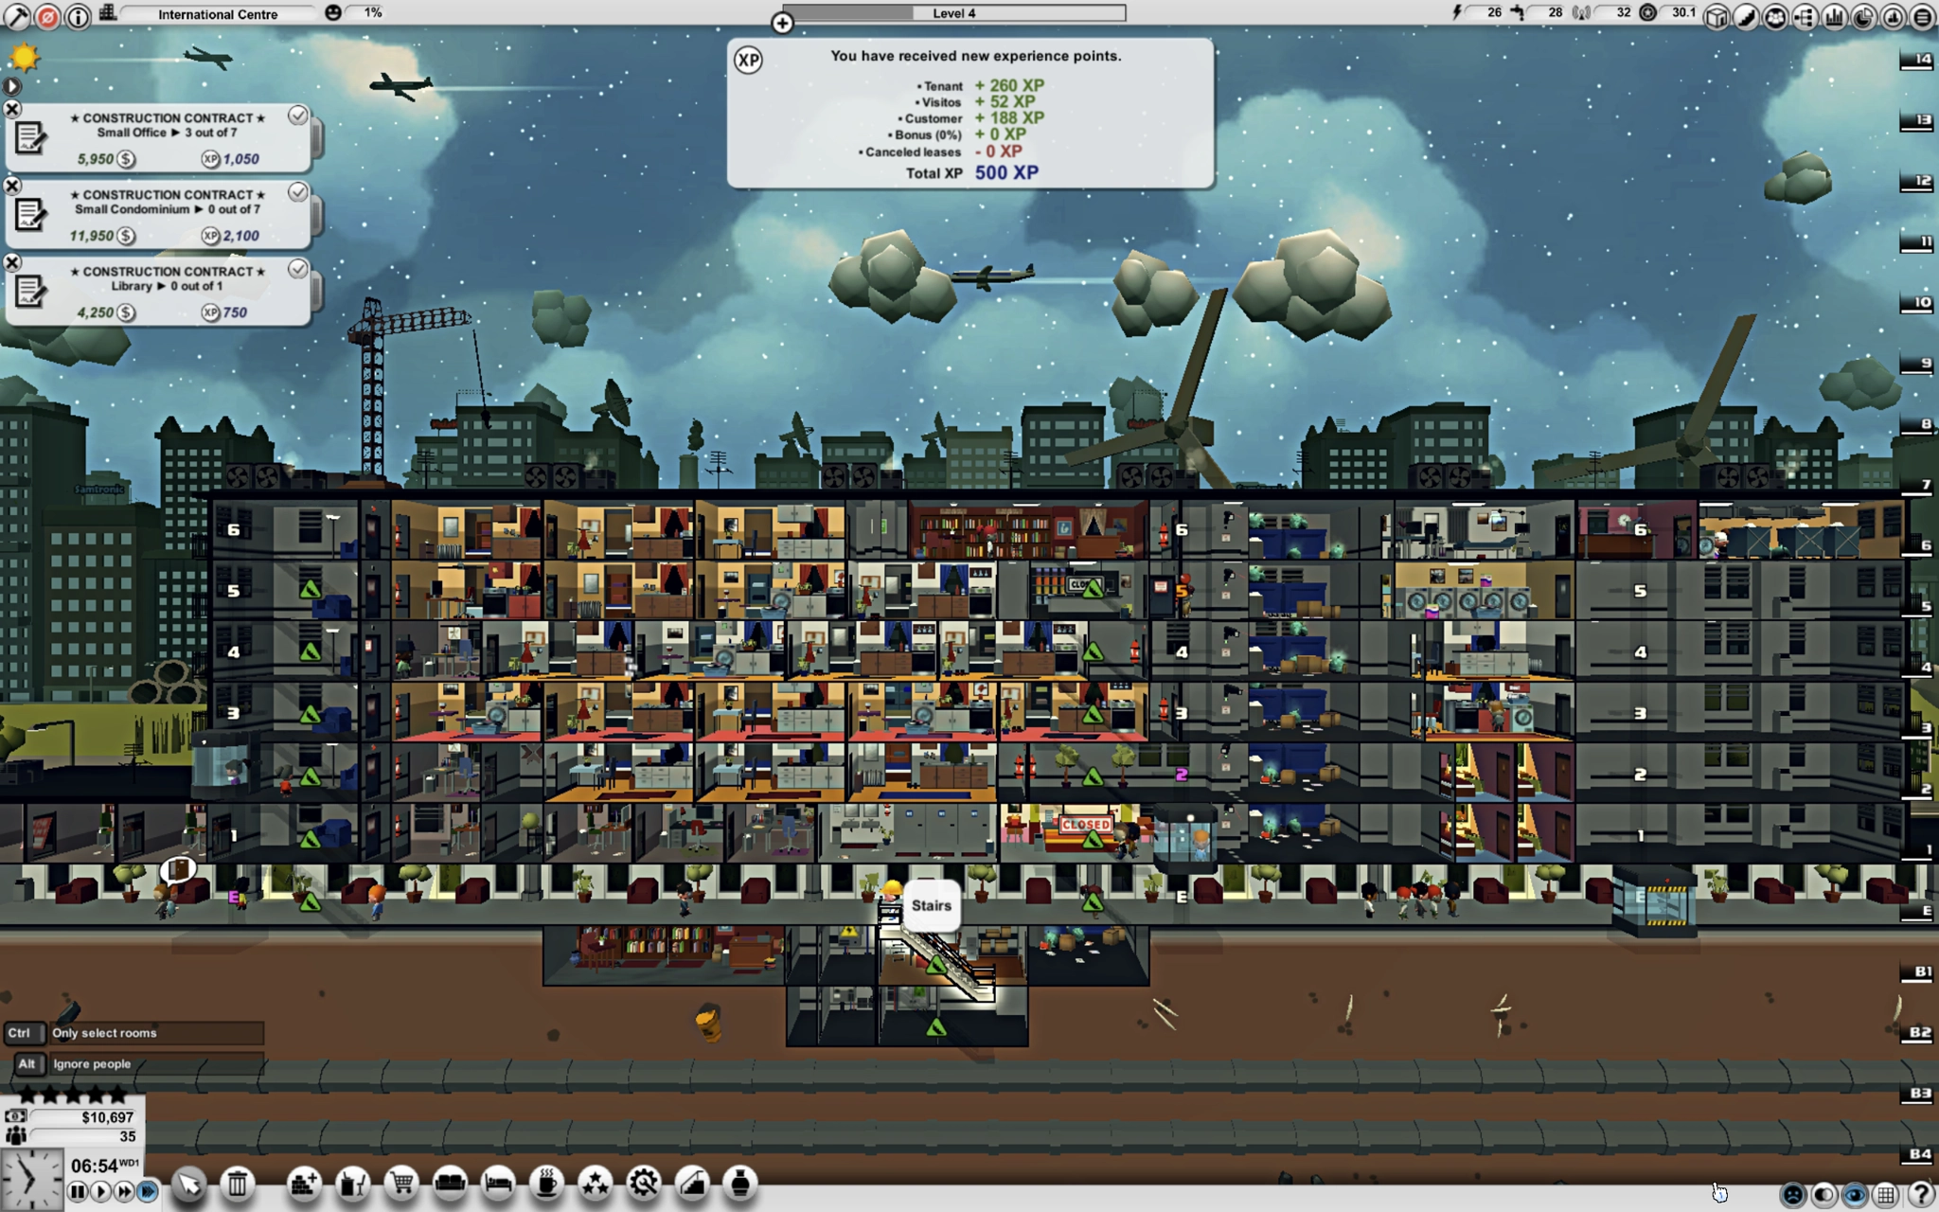This screenshot has width=1939, height=1212.
Task: Open the gear and wrench services category
Action: (644, 1183)
